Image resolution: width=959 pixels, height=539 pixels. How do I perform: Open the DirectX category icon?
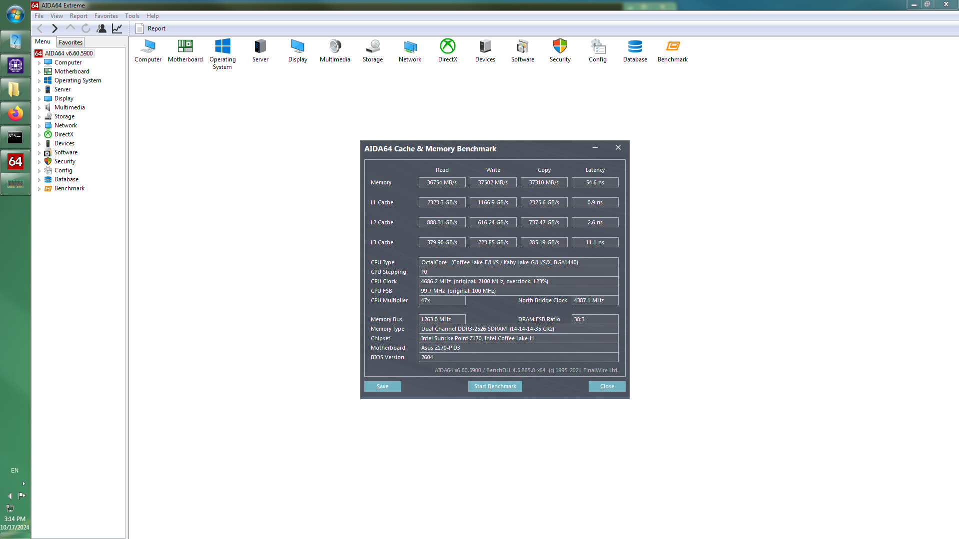[x=448, y=50]
